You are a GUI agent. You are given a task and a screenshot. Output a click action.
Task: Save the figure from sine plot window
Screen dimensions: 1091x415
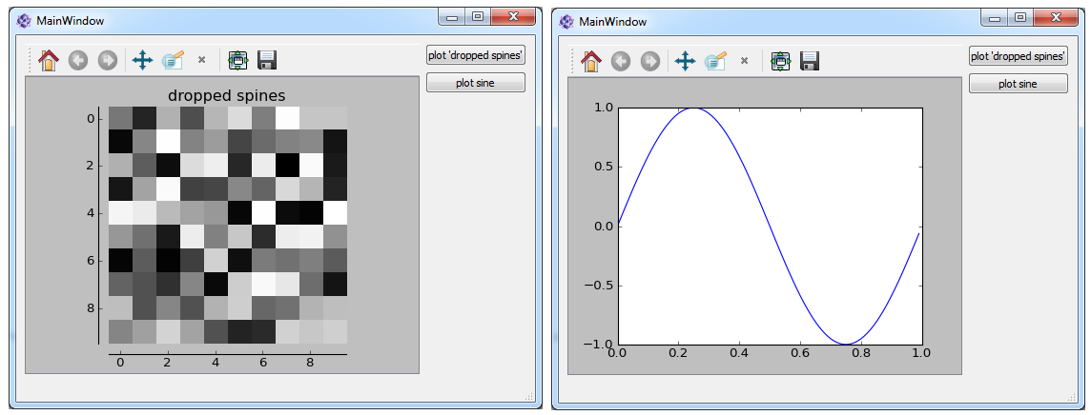[810, 61]
